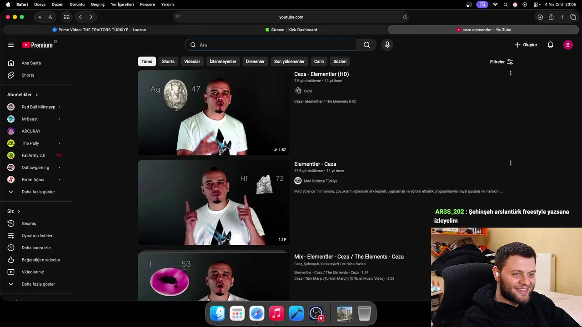This screenshot has height=327, width=582.
Task: Open the YouTube hamburger guide menu
Action: click(x=11, y=45)
